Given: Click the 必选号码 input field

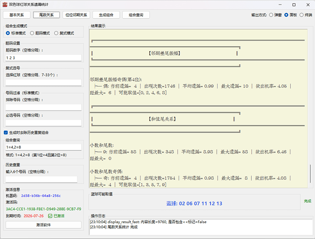Looking at the screenshot, I should [43, 123].
